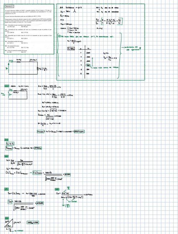Click the boxed cos φ = 0'86 result
Image resolution: width=178 pixels, height=234 pixels.
click(32, 222)
